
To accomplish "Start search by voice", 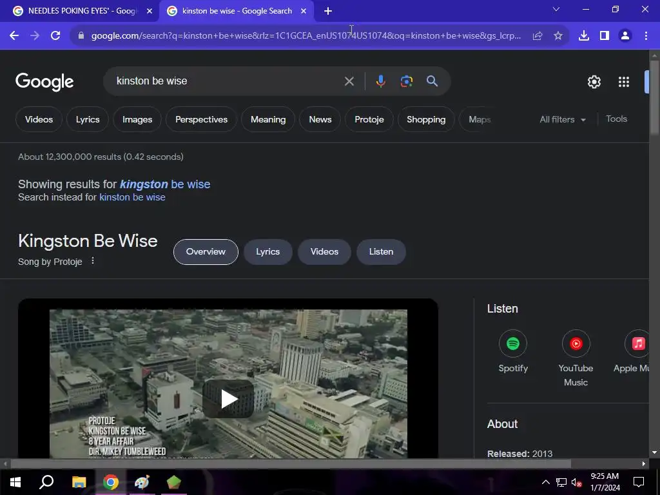I will tap(380, 81).
